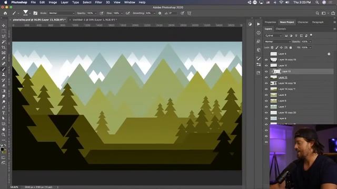Open the Smoothing value dropdown arrow
Viewport: 337px width, 189px height.
point(154,13)
